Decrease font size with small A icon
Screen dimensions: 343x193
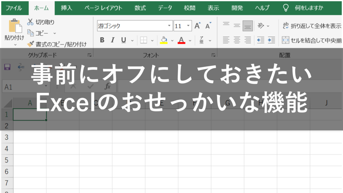(x=208, y=26)
